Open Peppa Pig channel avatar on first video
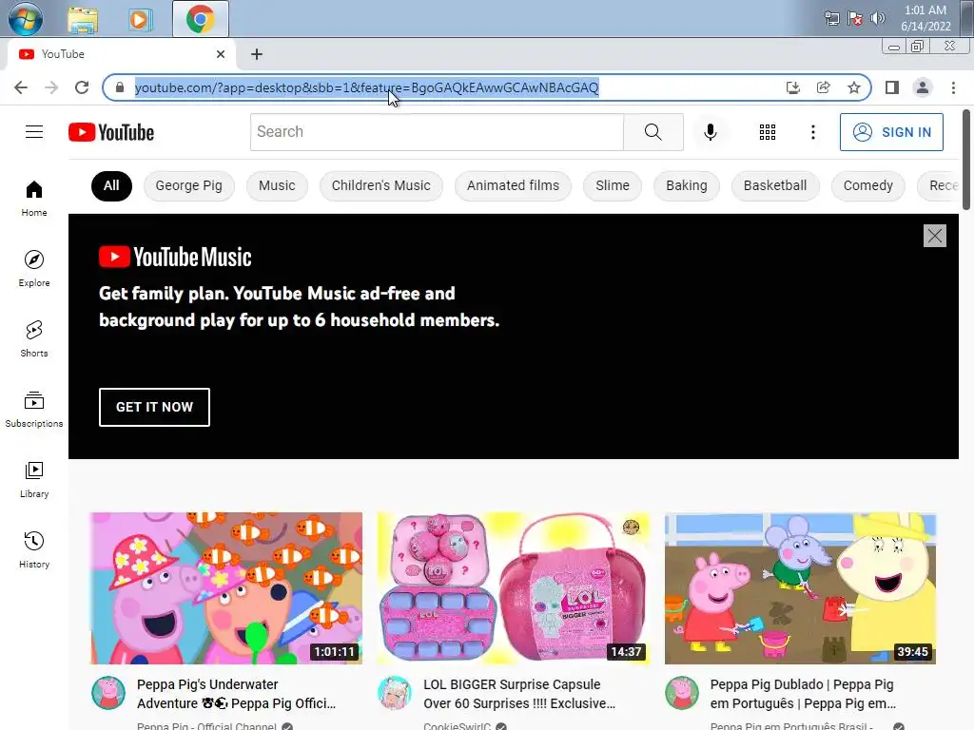This screenshot has width=974, height=730. point(108,693)
